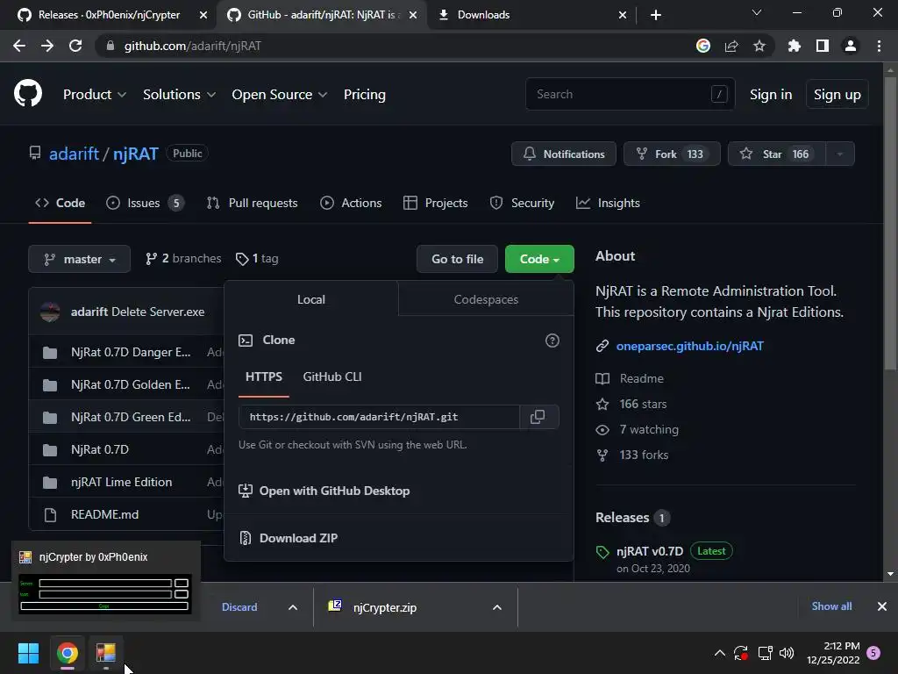Click Sign in link
The height and width of the screenshot is (674, 898).
pyautogui.click(x=771, y=95)
